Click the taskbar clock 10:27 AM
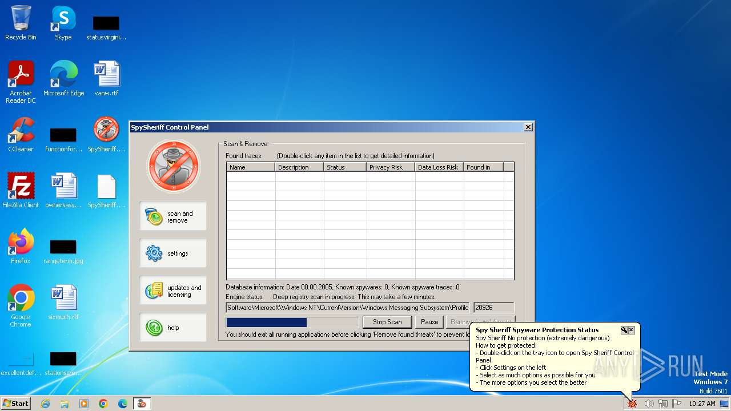 702,404
